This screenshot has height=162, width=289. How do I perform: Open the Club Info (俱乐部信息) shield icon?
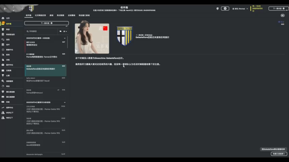point(3,92)
